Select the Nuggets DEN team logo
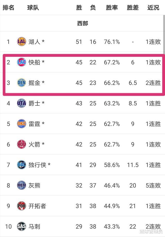The height and width of the screenshot is (237, 165). click(x=22, y=83)
